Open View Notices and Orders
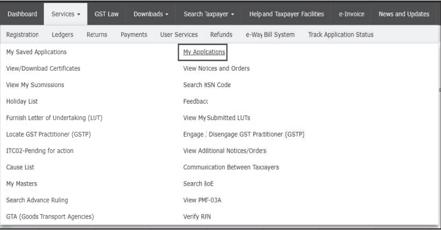 (x=216, y=68)
